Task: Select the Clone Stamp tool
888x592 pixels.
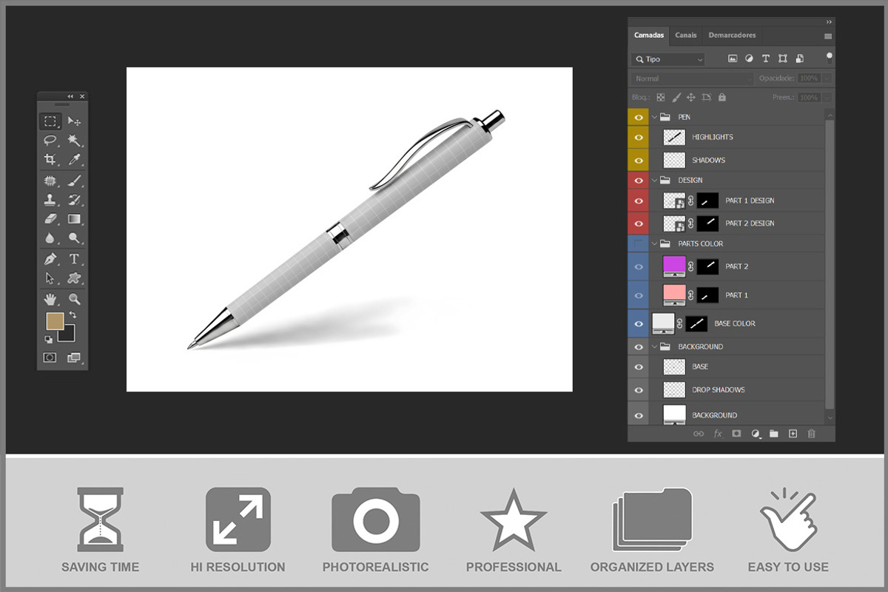Action: coord(50,199)
